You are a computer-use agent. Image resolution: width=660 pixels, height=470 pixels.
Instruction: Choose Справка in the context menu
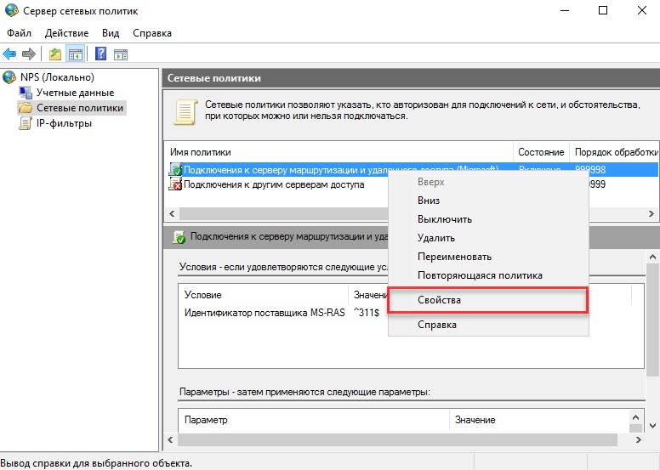click(488, 325)
